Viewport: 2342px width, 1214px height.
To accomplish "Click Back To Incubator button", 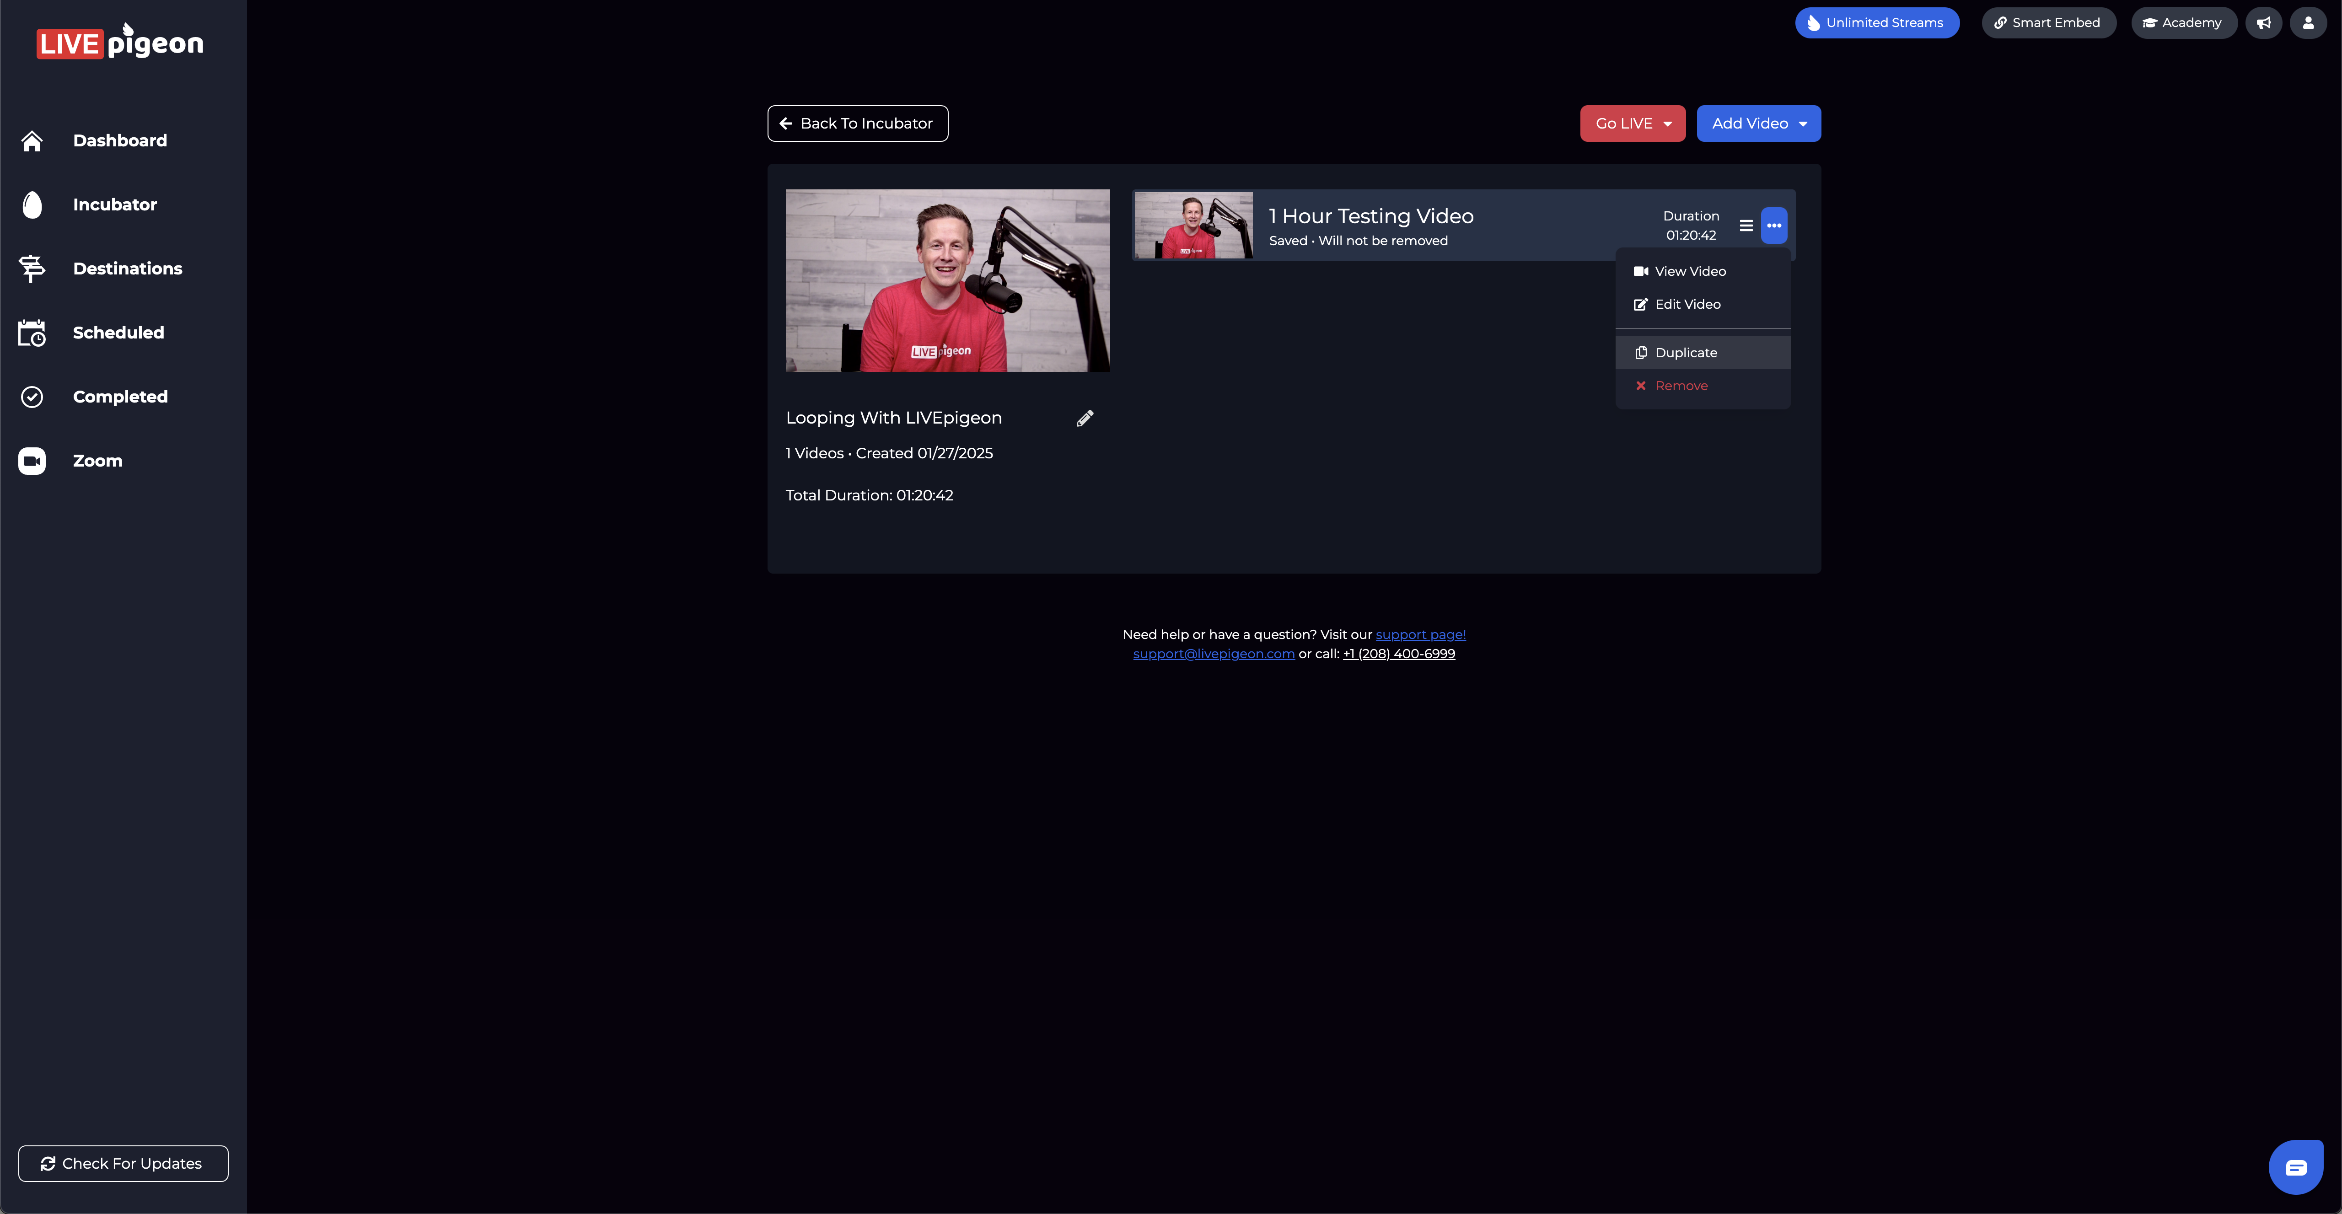I will click(x=857, y=124).
